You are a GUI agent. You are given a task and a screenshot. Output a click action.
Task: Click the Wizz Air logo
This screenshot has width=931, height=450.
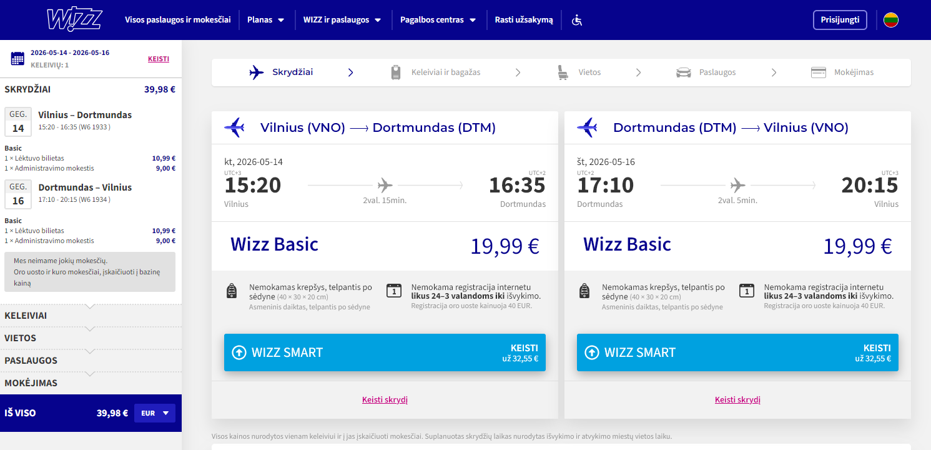[x=74, y=19]
